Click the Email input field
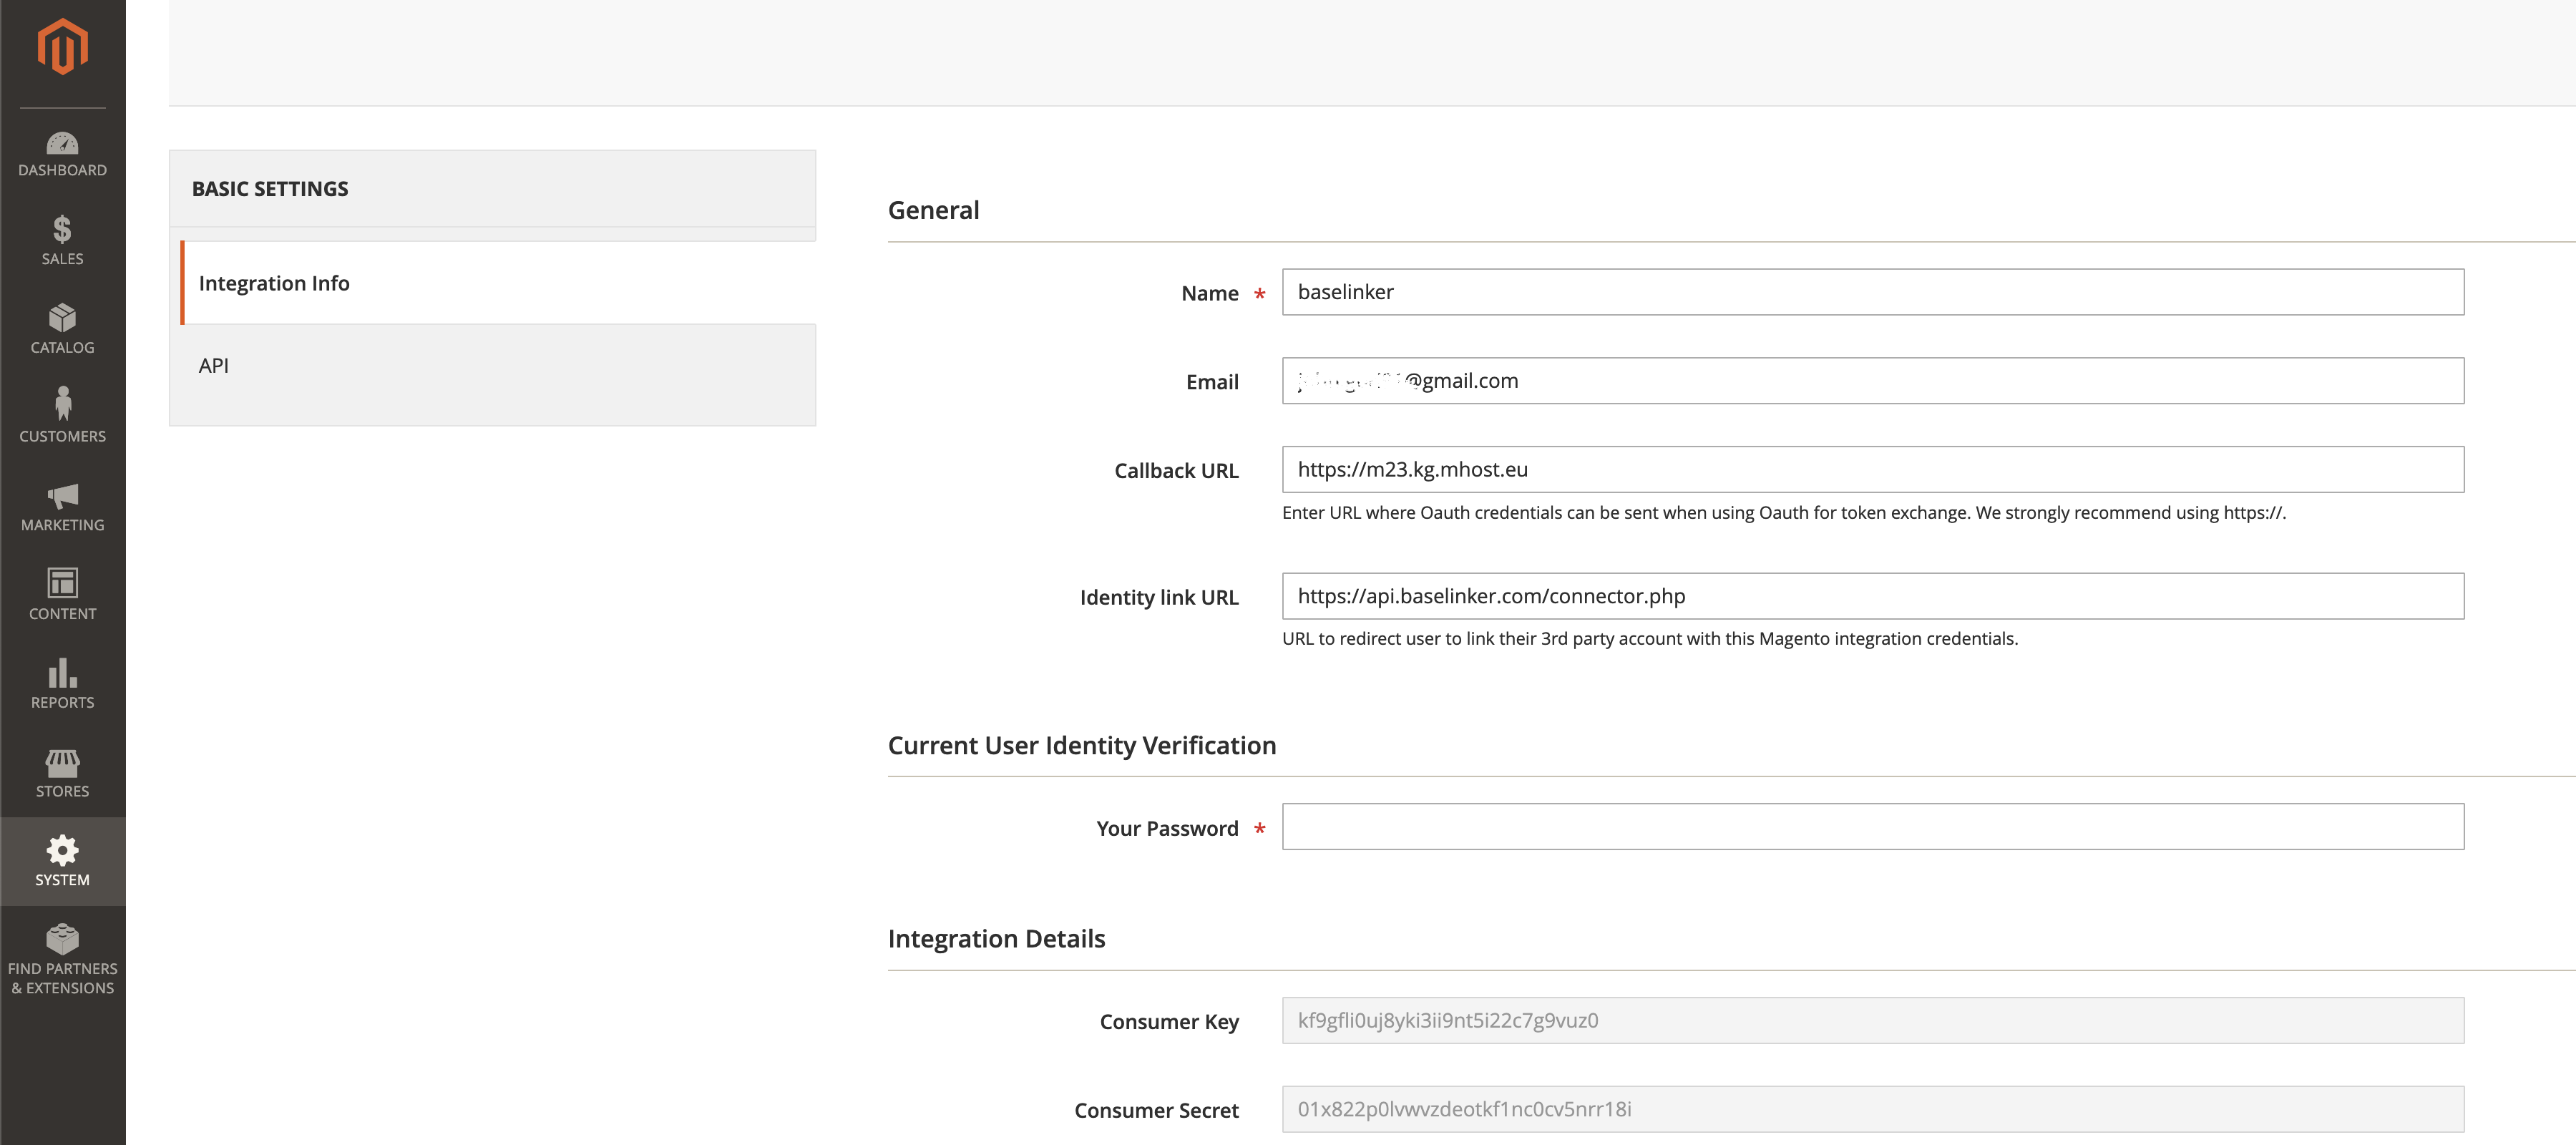 tap(1872, 381)
